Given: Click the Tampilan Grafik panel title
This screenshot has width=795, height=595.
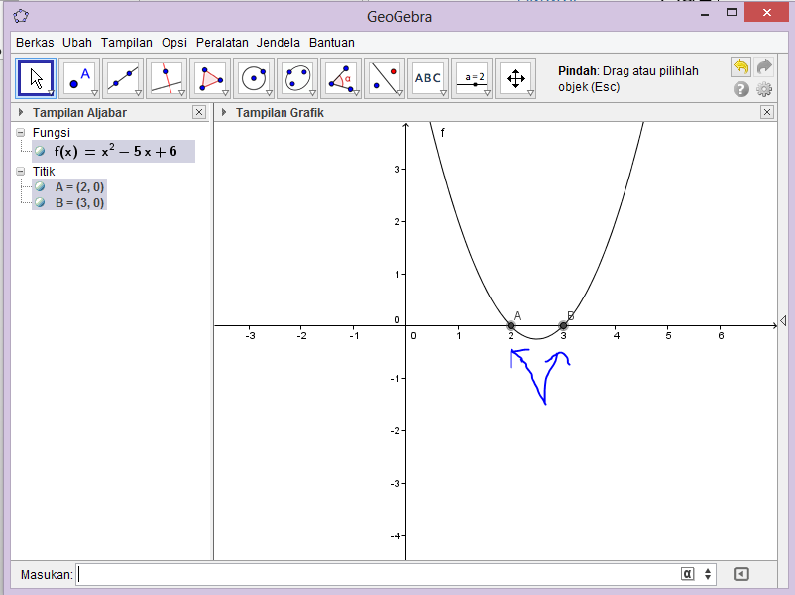Looking at the screenshot, I should [280, 113].
